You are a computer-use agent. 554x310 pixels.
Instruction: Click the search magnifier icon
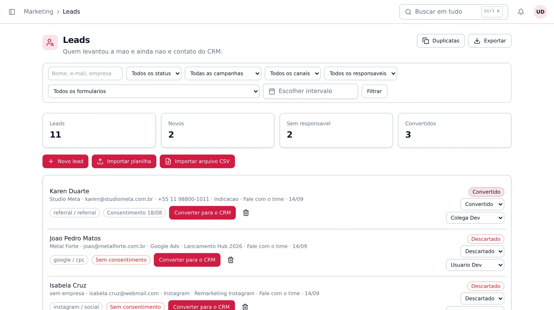408,12
